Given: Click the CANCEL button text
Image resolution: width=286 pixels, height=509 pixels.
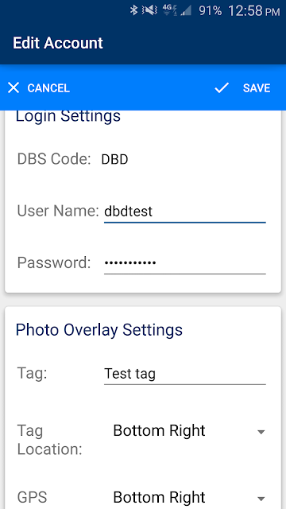Looking at the screenshot, I should point(48,88).
